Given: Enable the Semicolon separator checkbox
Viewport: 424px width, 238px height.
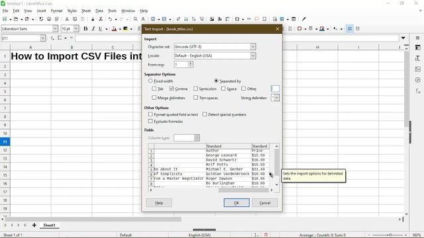Looking at the screenshot, I should coord(195,89).
